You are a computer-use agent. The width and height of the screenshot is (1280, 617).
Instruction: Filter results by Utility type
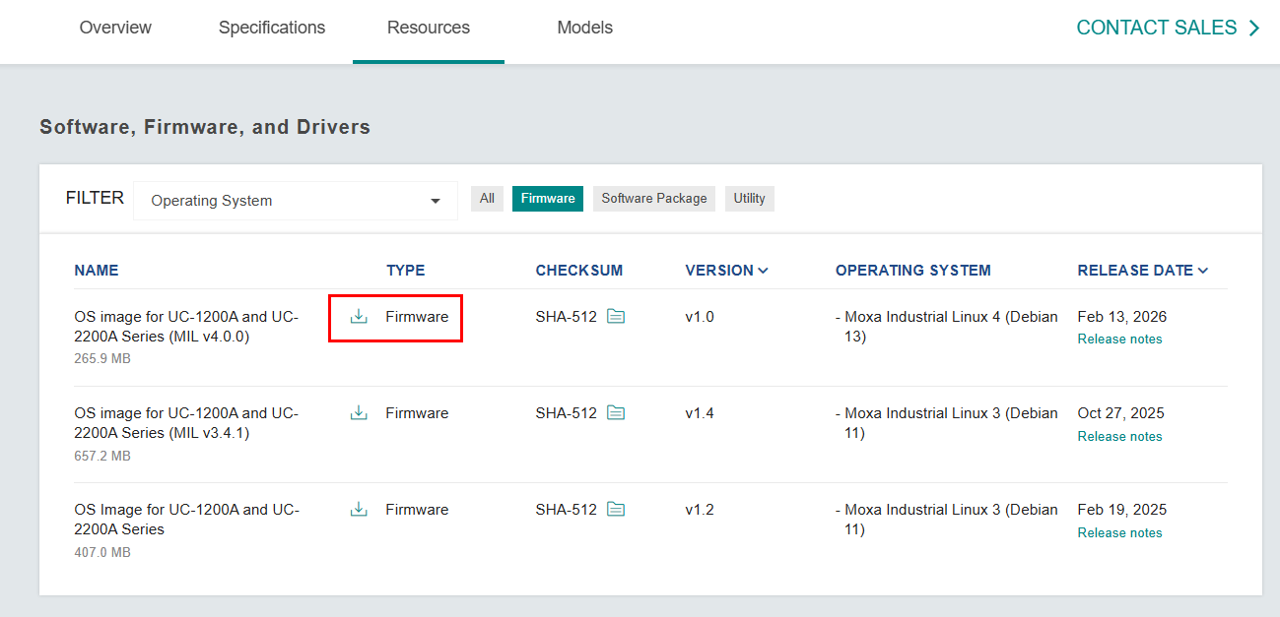pos(749,199)
